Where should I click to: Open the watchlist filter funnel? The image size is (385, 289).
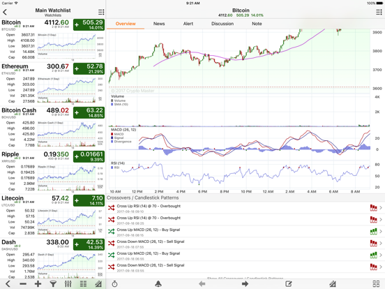(x=53, y=284)
